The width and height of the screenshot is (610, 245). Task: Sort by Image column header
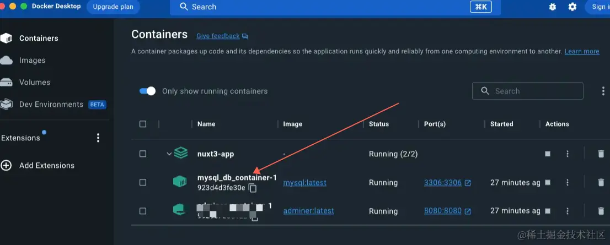292,124
